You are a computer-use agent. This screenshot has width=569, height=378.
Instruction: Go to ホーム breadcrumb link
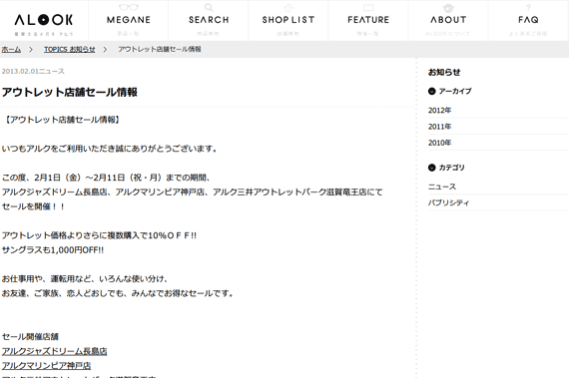[x=11, y=49]
